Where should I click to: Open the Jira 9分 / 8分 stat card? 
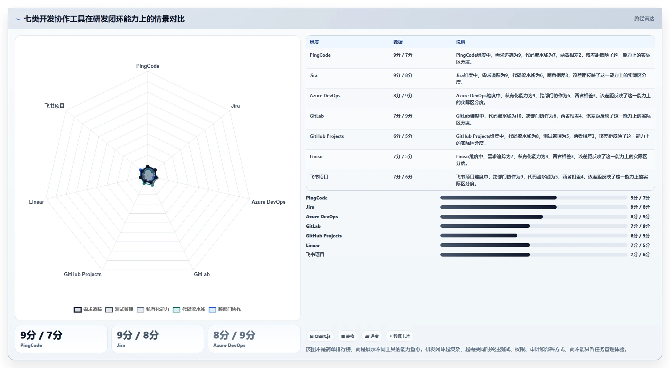tap(158, 339)
